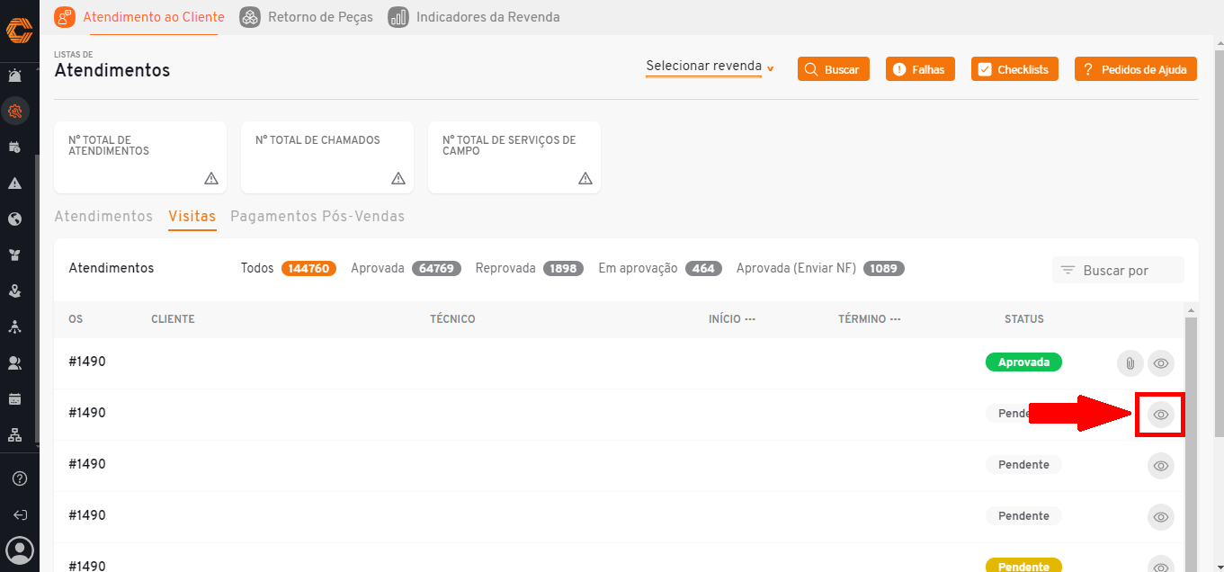Open the Falhas button
1224x572 pixels.
[920, 69]
